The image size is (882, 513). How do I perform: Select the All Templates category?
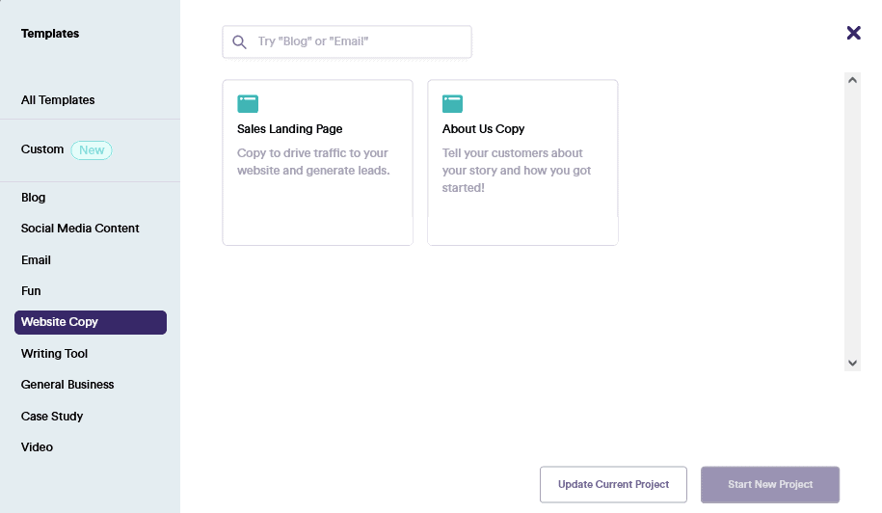point(58,100)
